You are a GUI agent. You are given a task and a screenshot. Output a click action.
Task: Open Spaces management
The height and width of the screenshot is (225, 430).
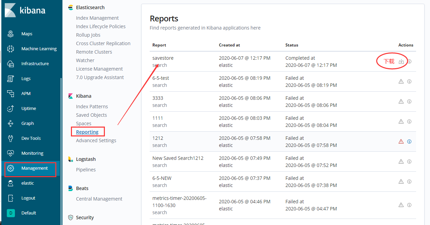pos(83,124)
